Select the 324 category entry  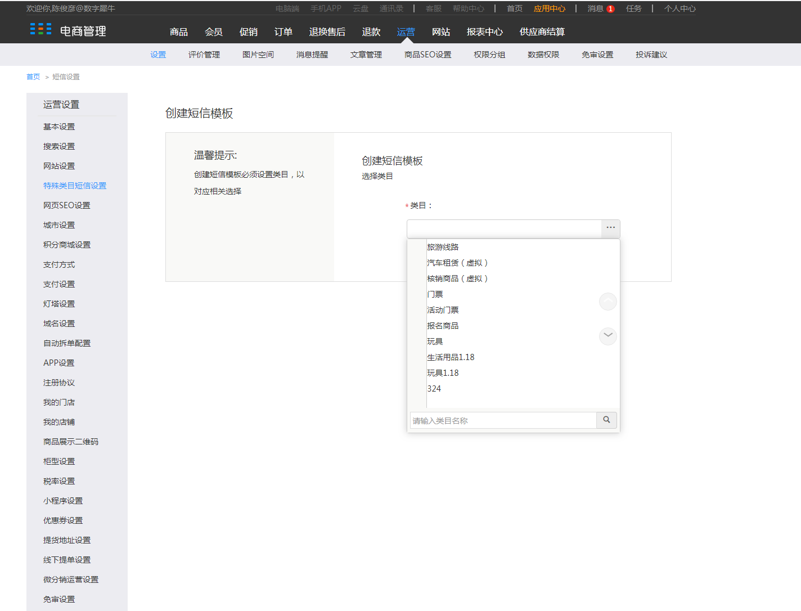tap(434, 389)
